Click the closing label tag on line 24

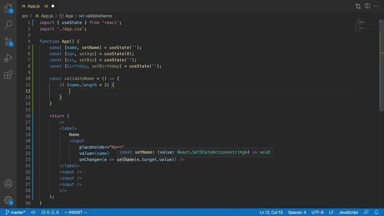[x=69, y=166]
